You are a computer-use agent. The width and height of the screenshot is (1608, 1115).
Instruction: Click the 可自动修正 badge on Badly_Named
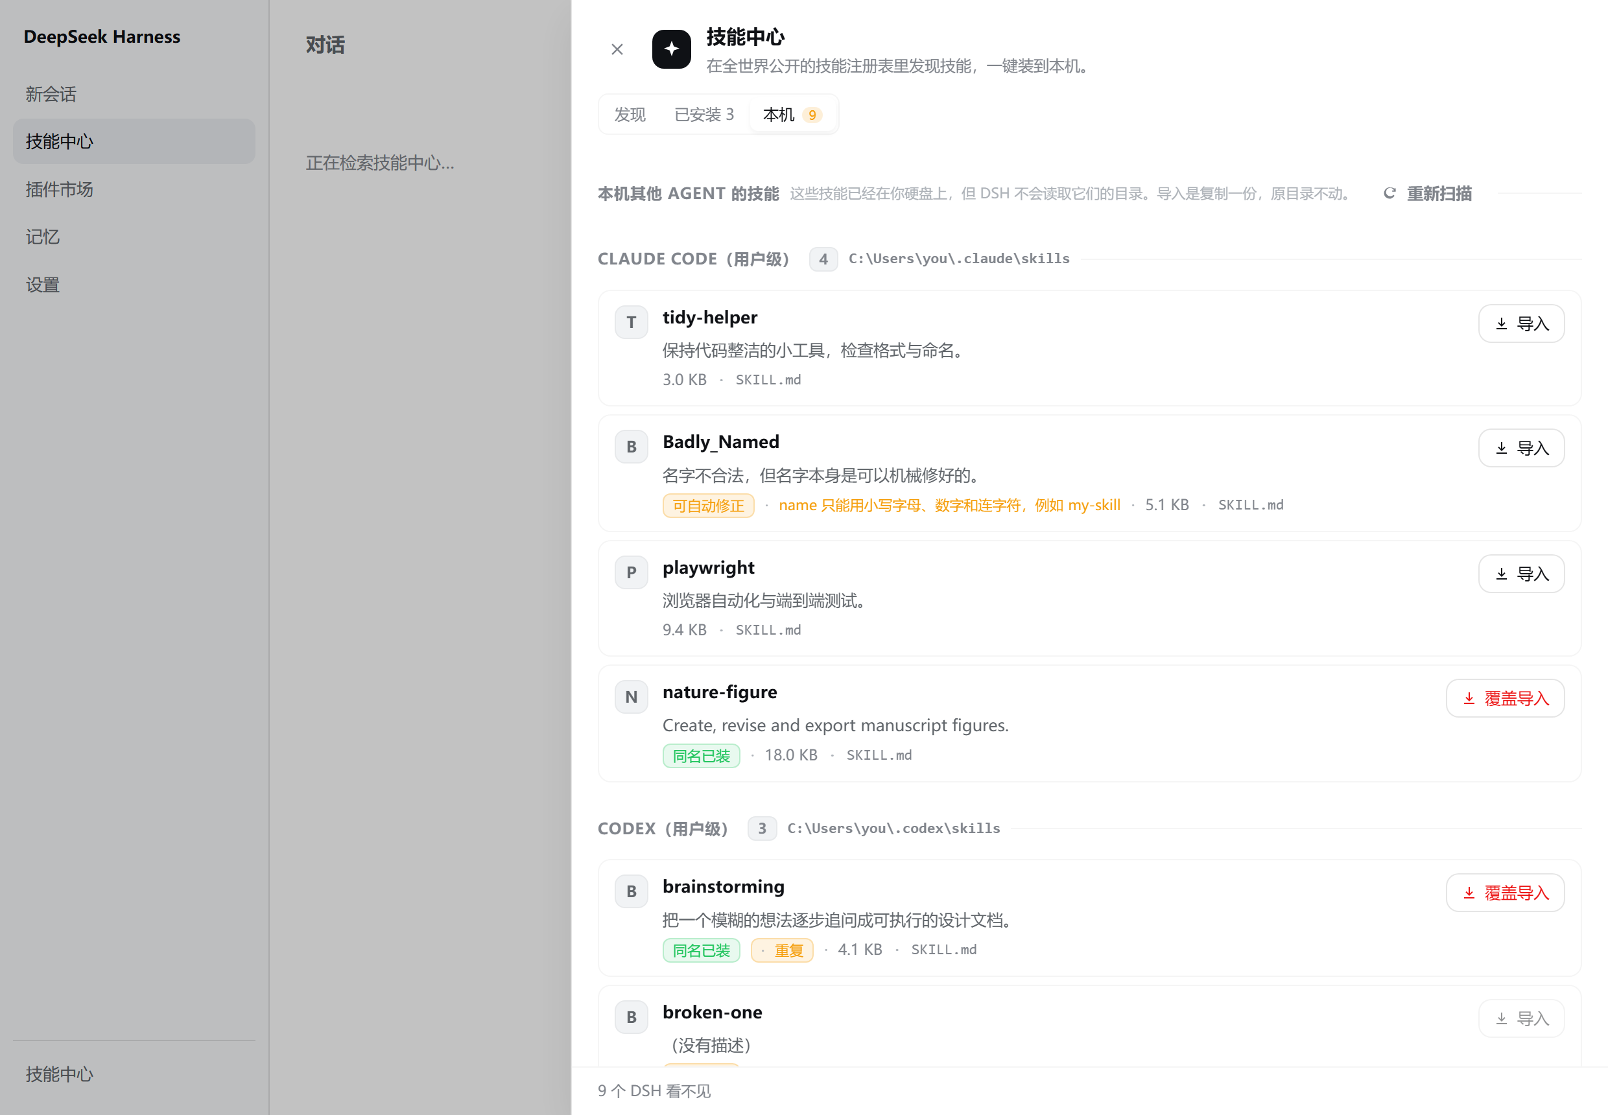click(708, 505)
